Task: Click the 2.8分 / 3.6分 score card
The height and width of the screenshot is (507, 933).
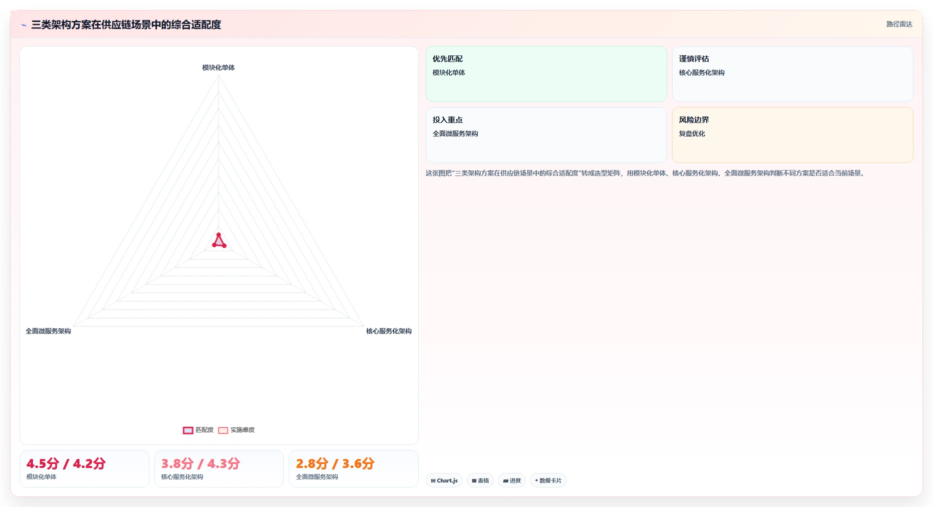Action: tap(354, 468)
